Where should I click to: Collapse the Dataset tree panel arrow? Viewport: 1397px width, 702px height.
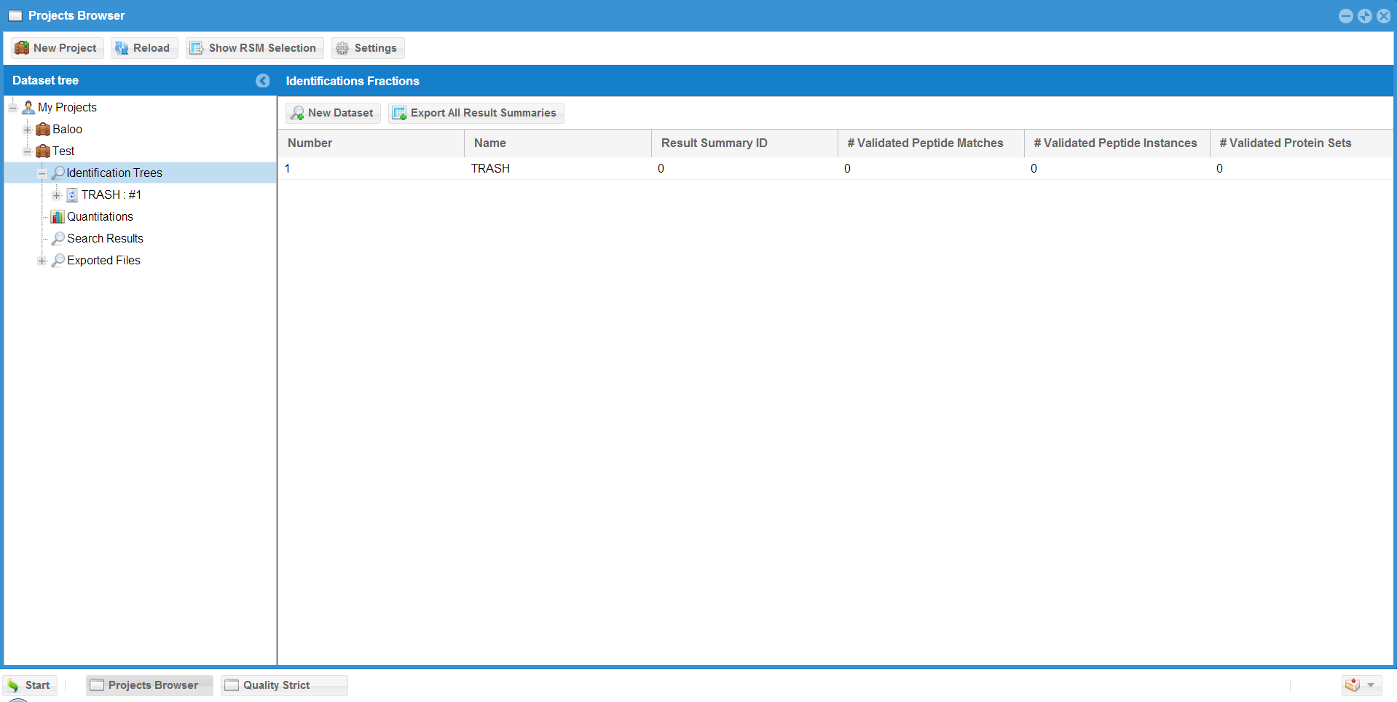point(262,81)
